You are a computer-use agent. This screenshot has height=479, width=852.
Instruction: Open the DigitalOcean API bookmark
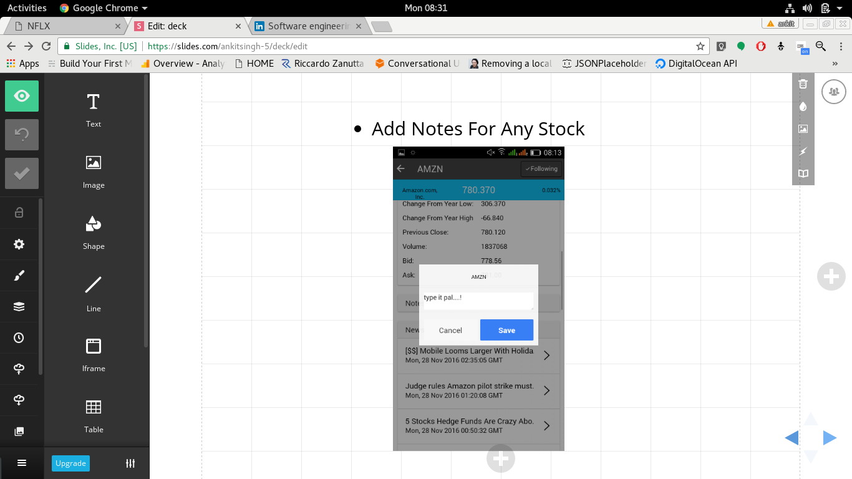click(x=696, y=64)
